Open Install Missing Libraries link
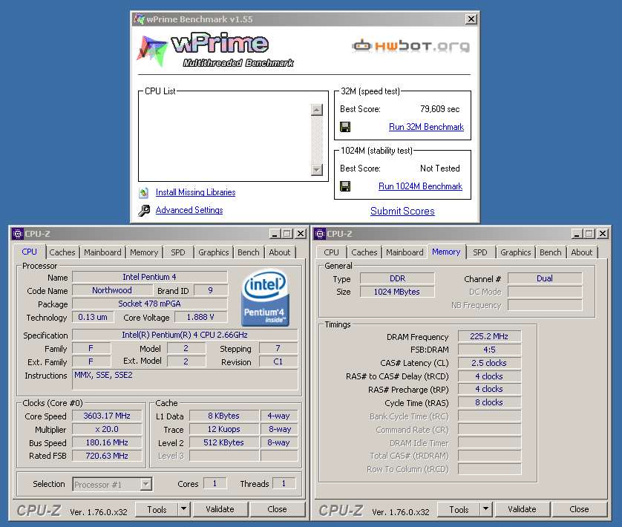The height and width of the screenshot is (527, 622). click(x=195, y=192)
